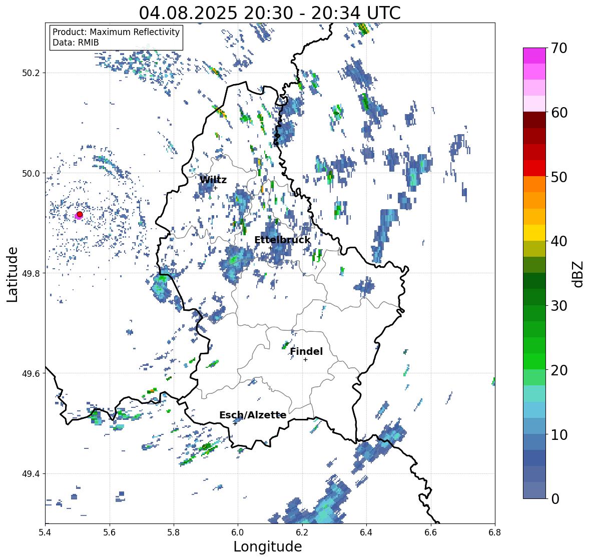This screenshot has height=559, width=590.
Task: Click the 30 value on the colorbar
Action: pos(559,305)
